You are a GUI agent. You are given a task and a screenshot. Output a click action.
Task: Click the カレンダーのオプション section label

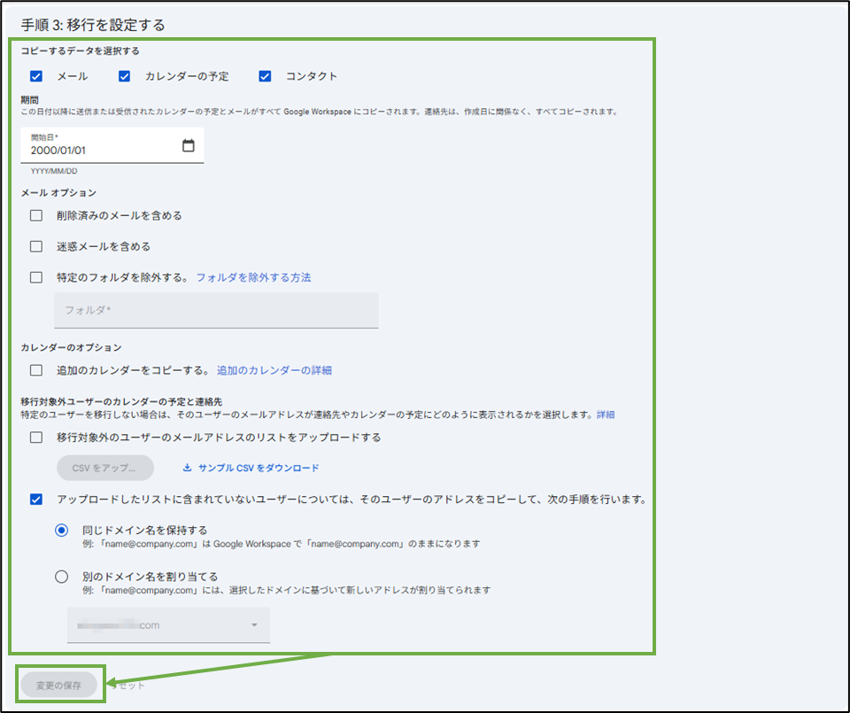71,347
